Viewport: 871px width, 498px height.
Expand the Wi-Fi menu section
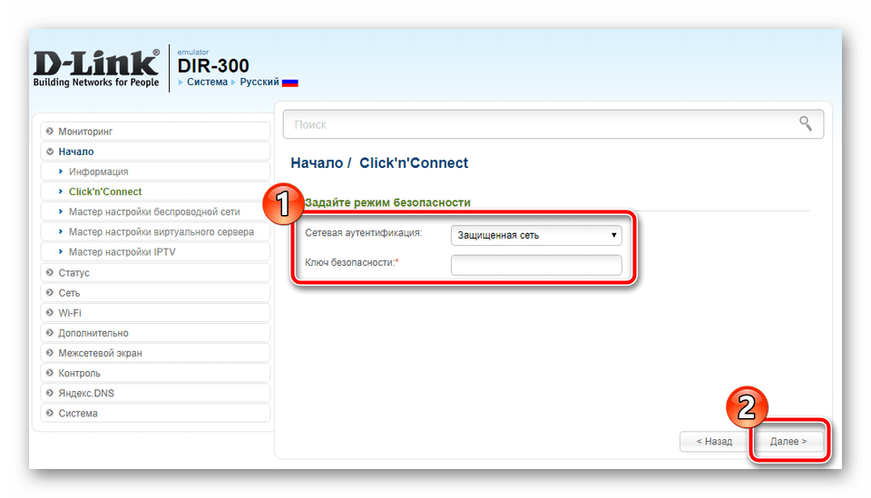(155, 313)
